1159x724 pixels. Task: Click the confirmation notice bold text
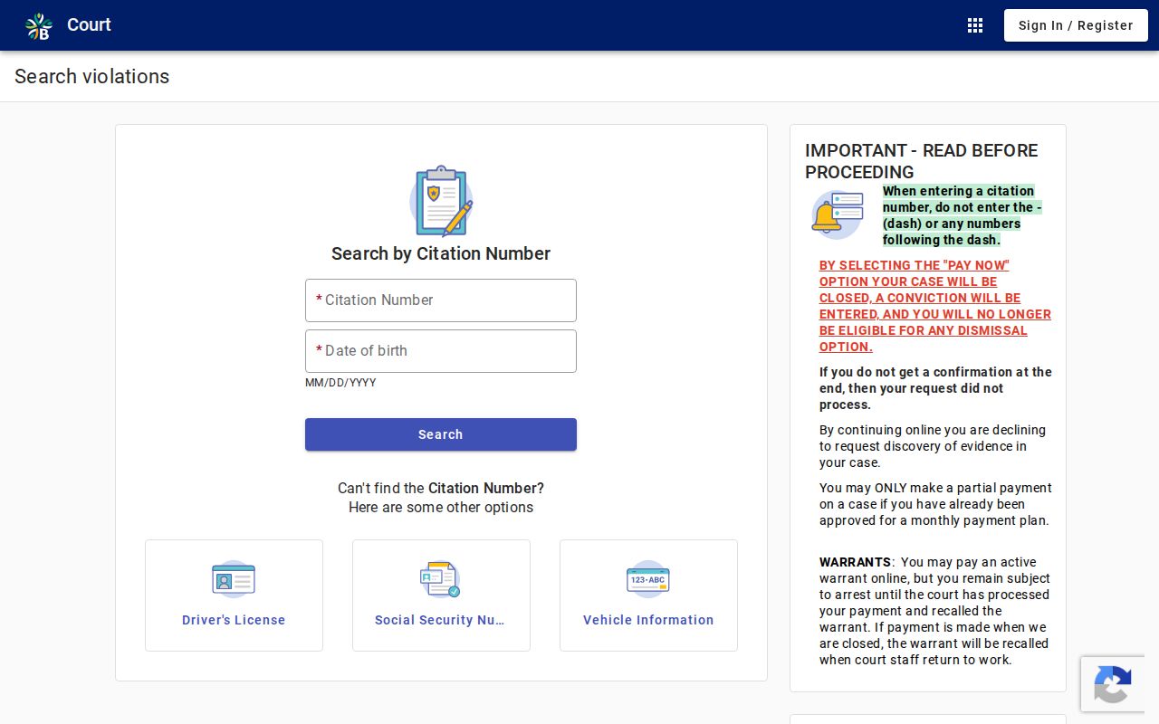click(935, 388)
